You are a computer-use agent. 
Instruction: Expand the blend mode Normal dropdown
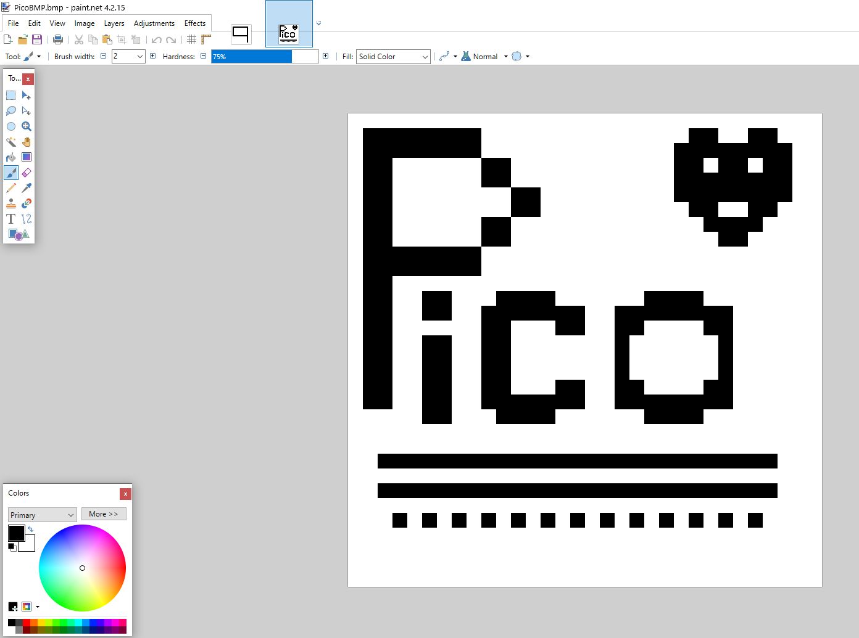tap(505, 56)
